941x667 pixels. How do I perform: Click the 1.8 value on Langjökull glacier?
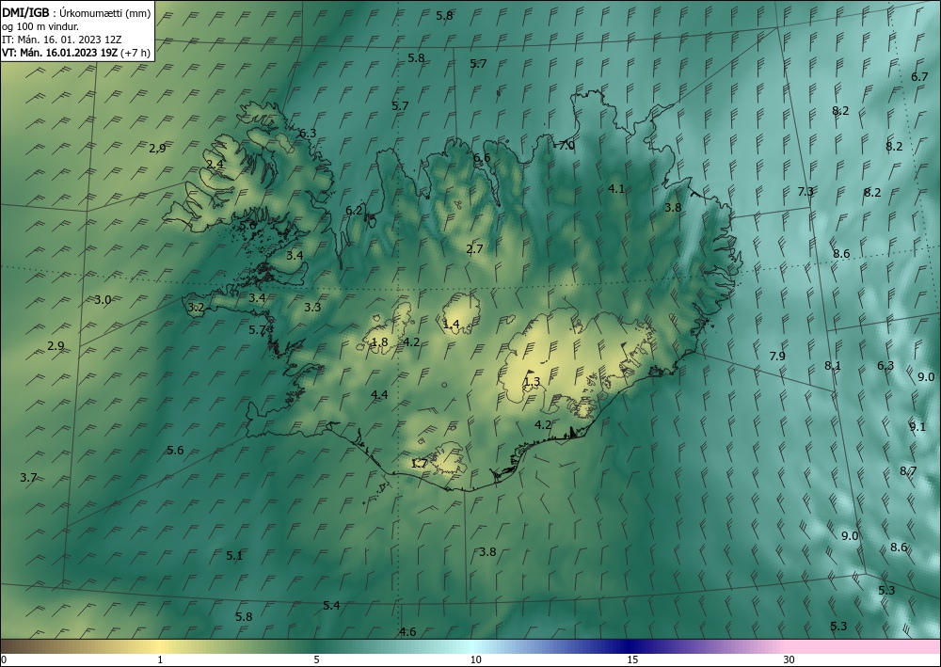click(379, 342)
